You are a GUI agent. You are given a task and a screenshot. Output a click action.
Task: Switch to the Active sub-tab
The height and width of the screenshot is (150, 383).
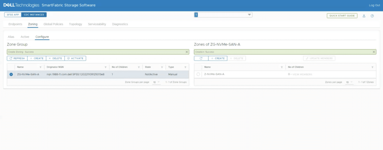point(25,37)
